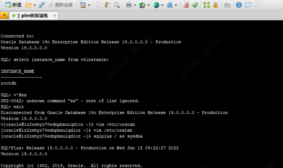
Task: Open the blue help question icon
Action: click(x=239, y=5)
